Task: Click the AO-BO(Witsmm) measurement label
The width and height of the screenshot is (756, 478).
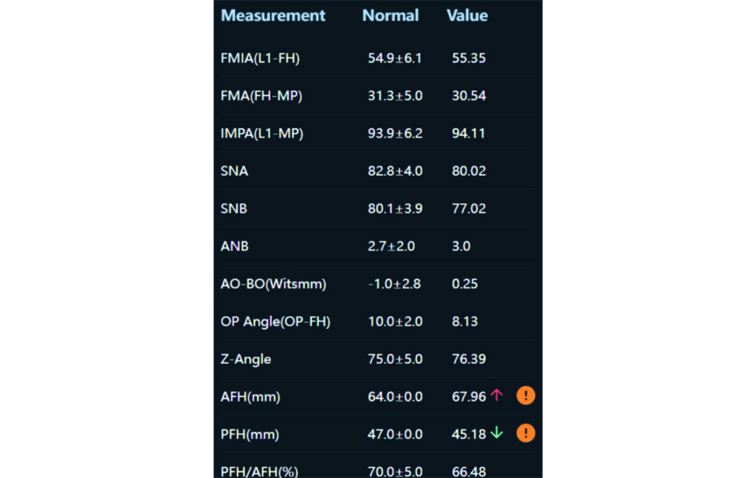Action: pos(273,284)
